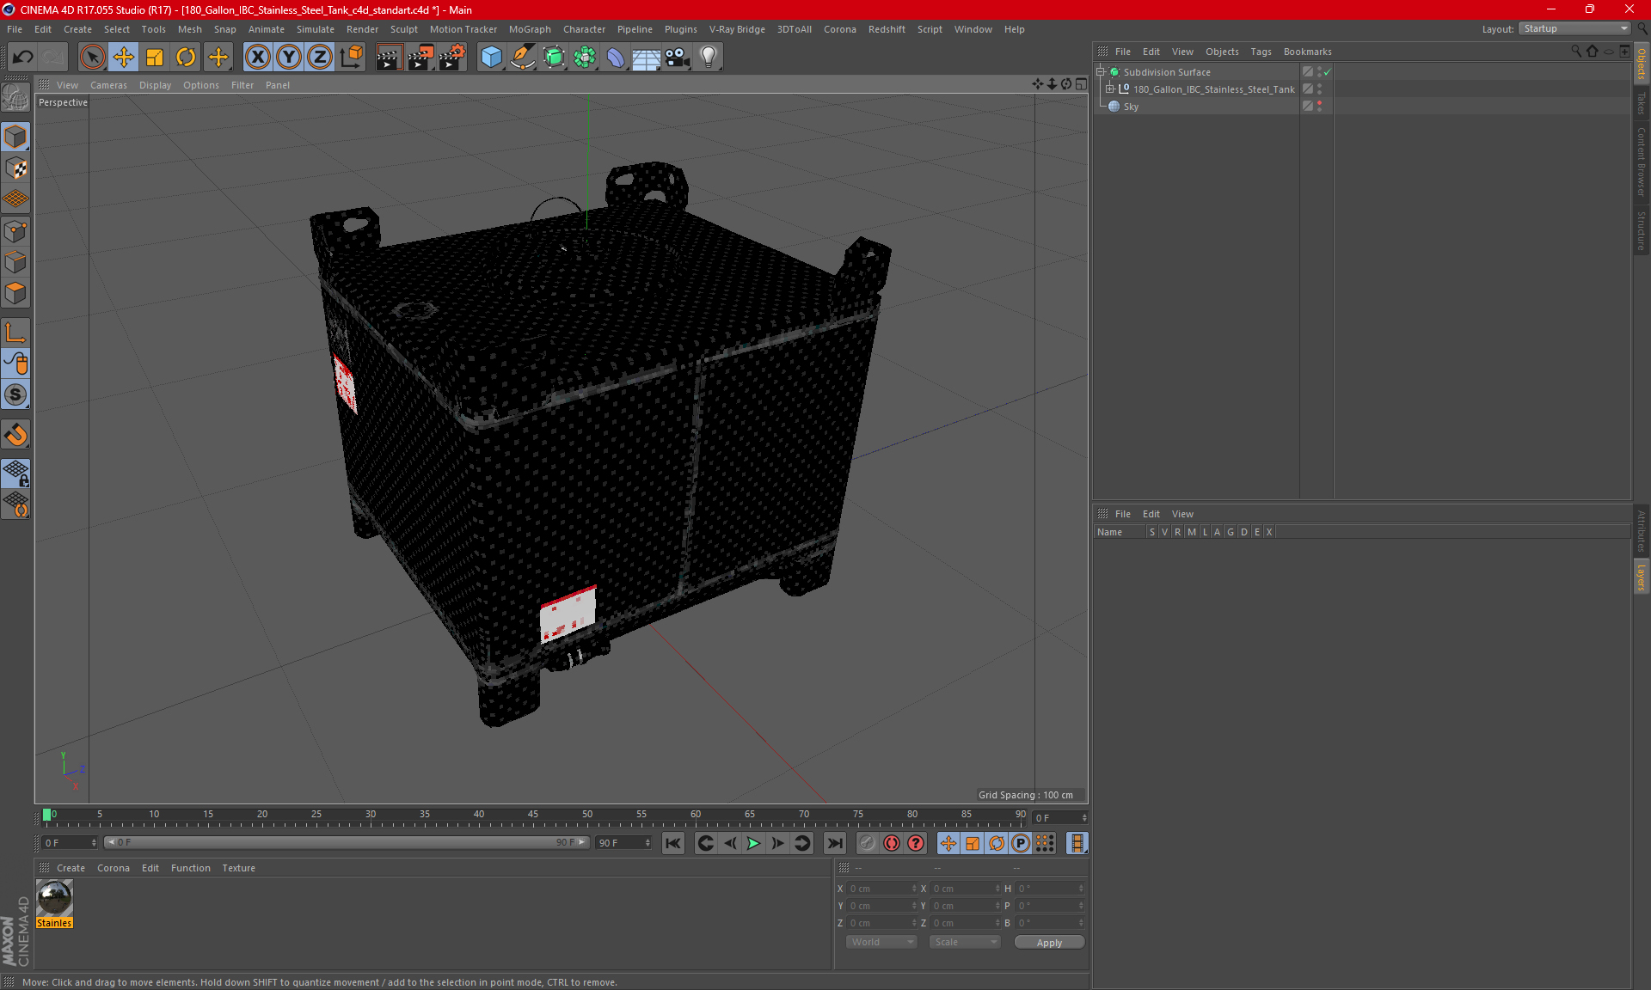The width and height of the screenshot is (1651, 990).
Task: Switch to Edges mode
Action: point(15,262)
